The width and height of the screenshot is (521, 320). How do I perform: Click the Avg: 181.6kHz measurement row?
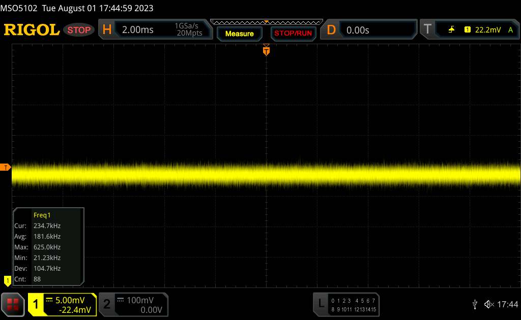(38, 236)
